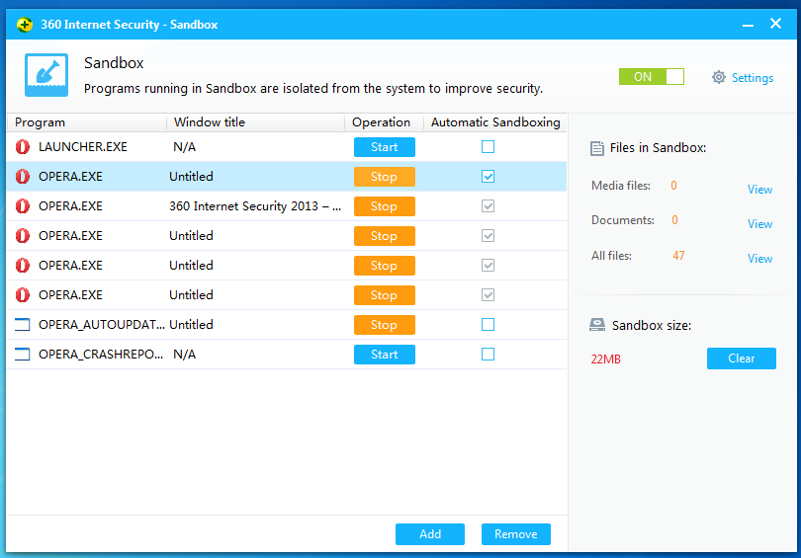
Task: Click the Remove button
Action: (x=516, y=534)
